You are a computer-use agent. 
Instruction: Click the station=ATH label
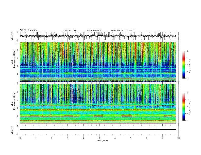[x=94, y=30]
